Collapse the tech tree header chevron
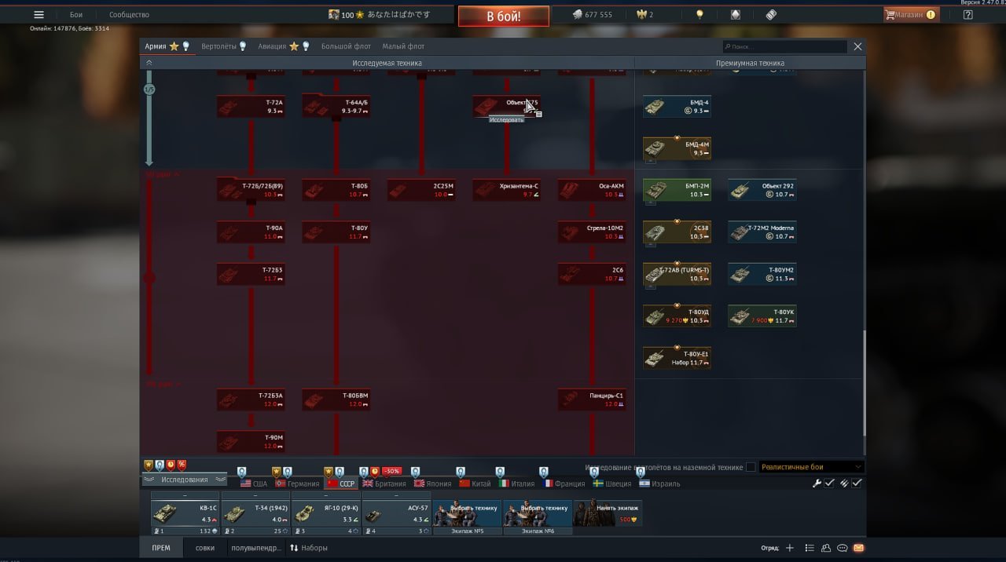The image size is (1006, 562). (149, 63)
